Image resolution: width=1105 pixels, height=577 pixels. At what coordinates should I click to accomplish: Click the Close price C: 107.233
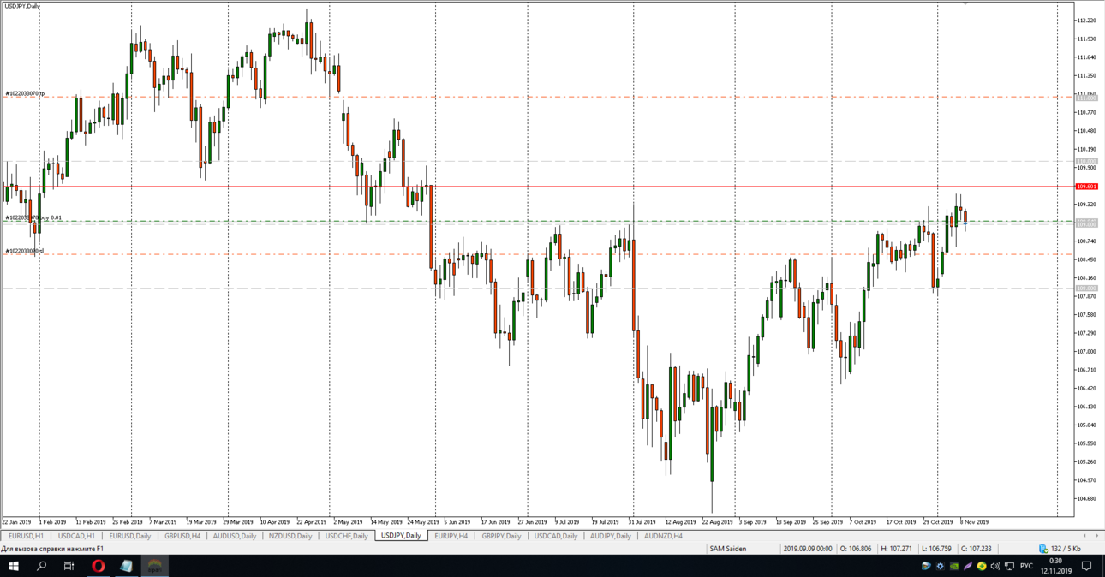point(976,549)
